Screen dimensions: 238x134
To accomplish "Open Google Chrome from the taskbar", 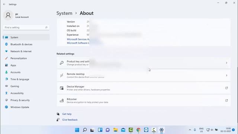I will click(138, 130).
